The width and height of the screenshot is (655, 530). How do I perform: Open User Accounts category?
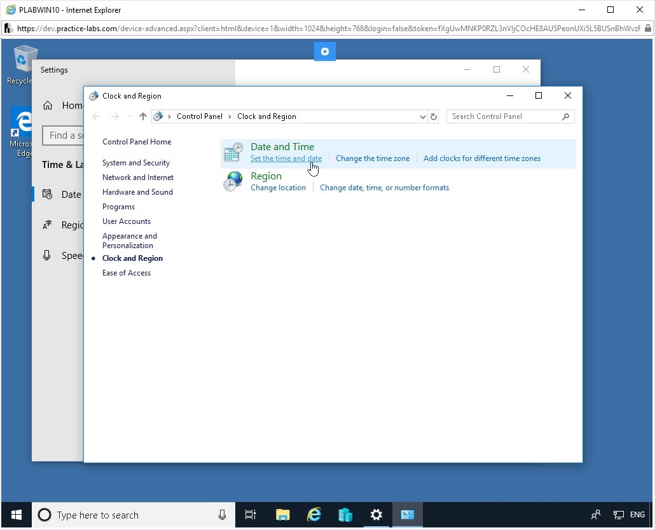127,221
